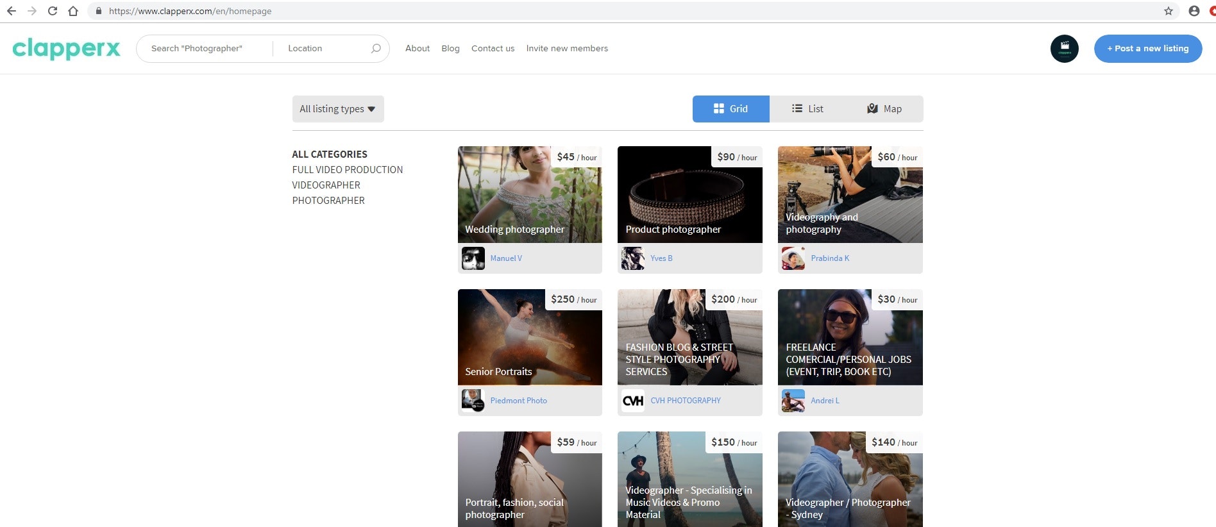
Task: Go to browser home icon
Action: (73, 11)
